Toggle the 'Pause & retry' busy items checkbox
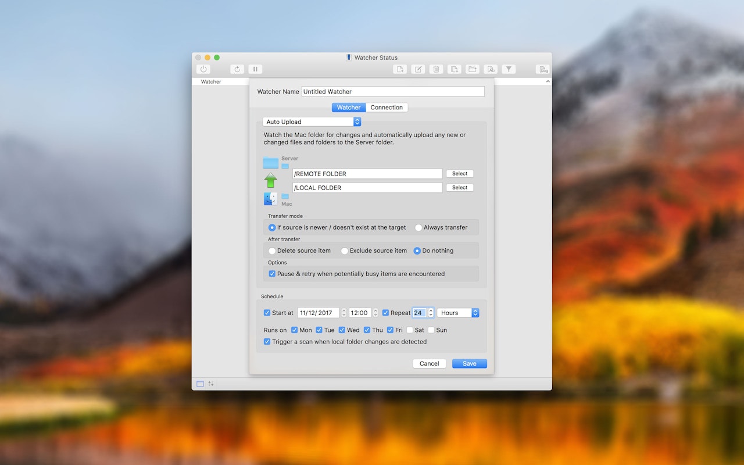Viewport: 744px width, 465px height. point(272,274)
